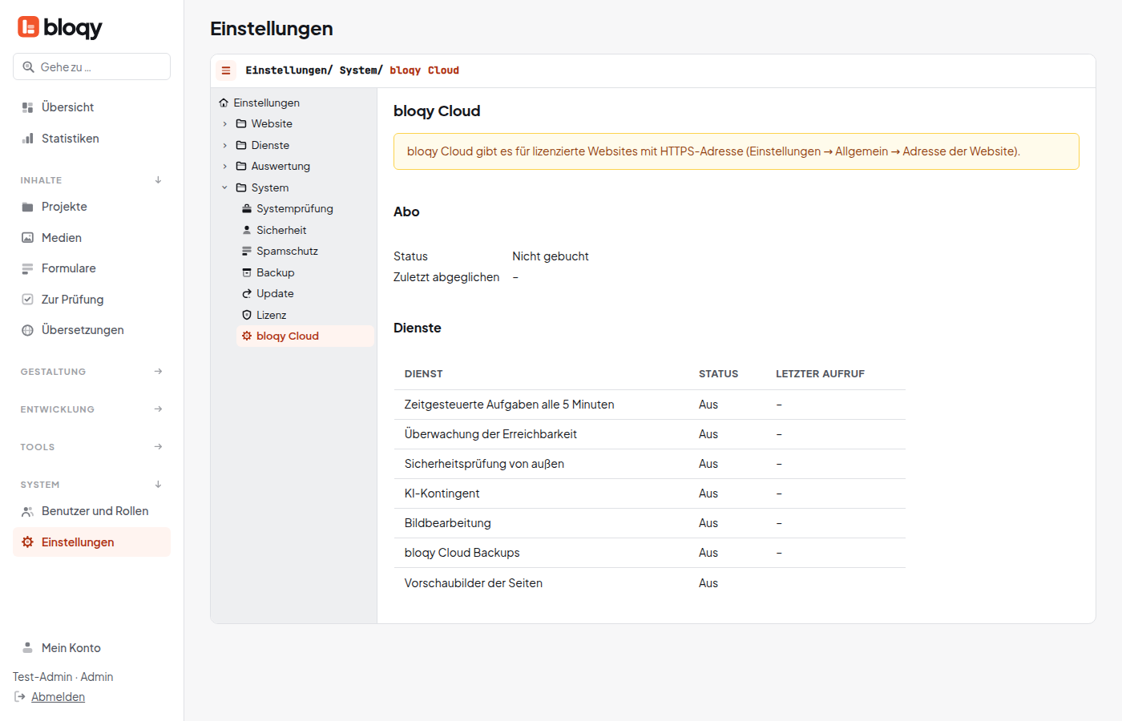This screenshot has width=1122, height=721.
Task: Click the Übersetzungen globe icon
Action: pos(27,330)
